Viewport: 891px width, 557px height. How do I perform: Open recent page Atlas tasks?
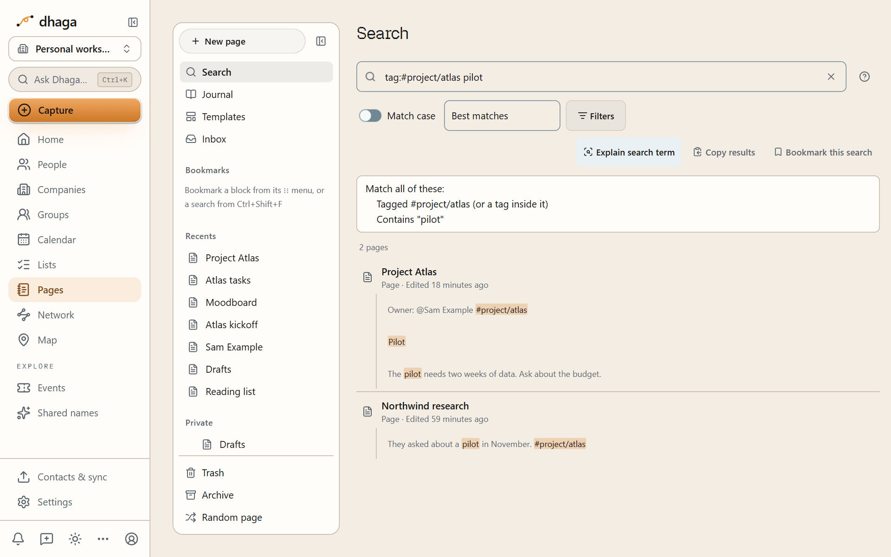coord(256,280)
